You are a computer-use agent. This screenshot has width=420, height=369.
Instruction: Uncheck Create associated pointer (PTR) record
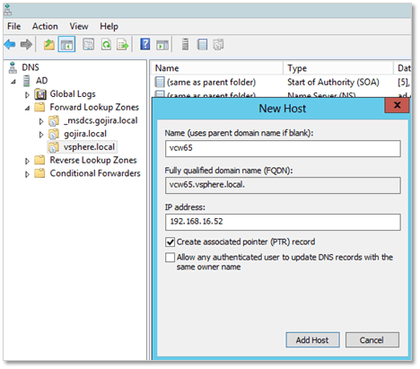[170, 242]
